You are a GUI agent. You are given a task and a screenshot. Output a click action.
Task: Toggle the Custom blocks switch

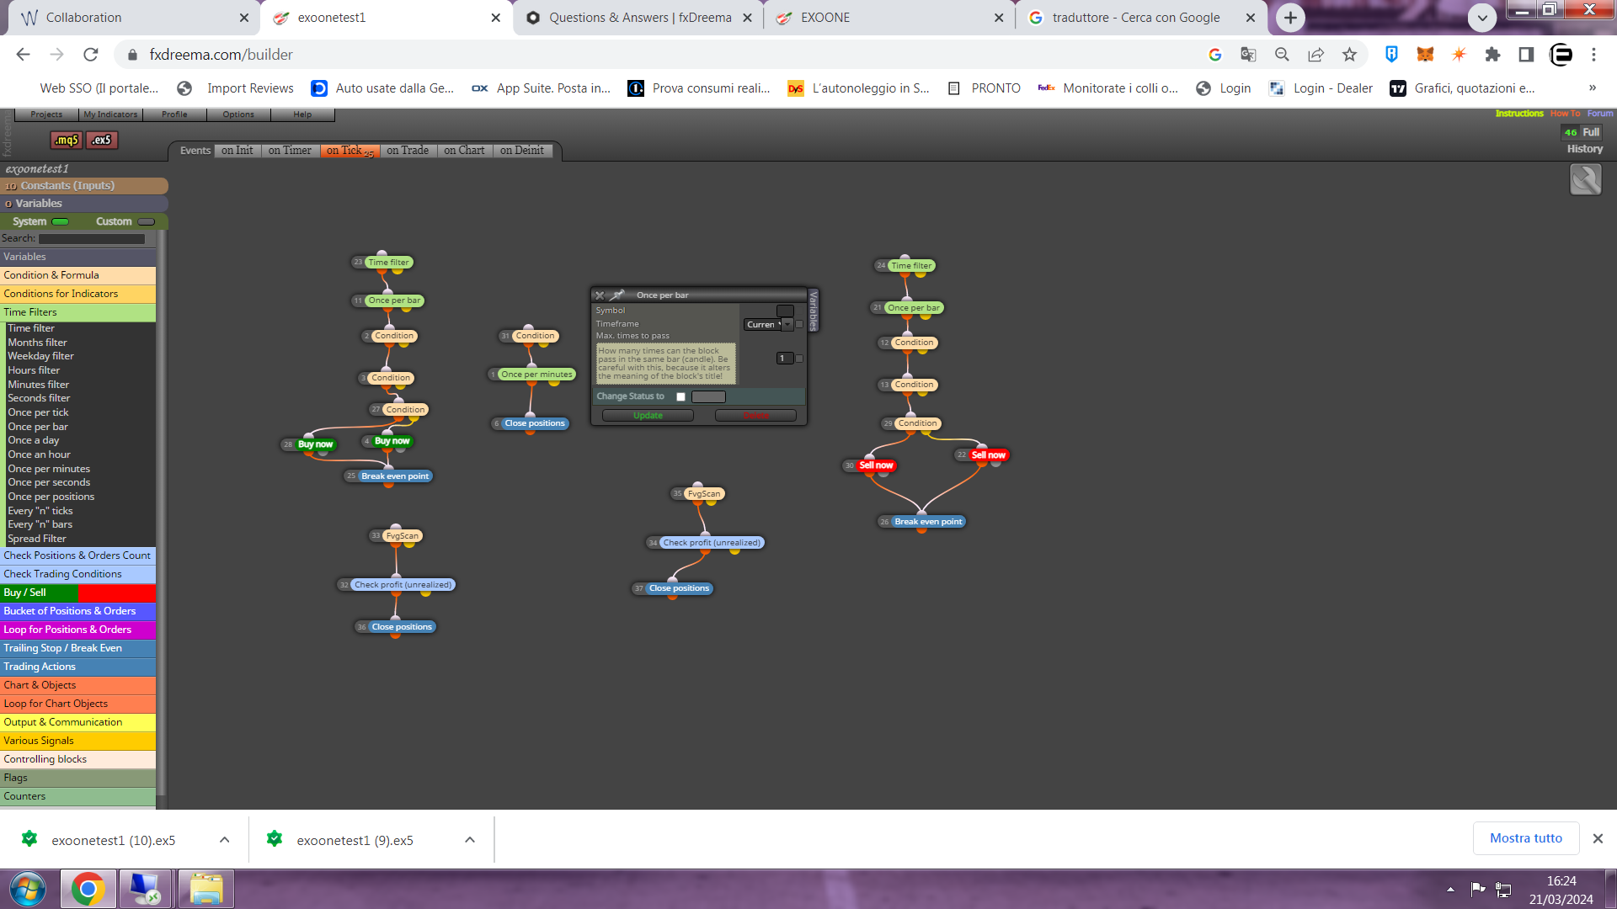[x=147, y=222]
